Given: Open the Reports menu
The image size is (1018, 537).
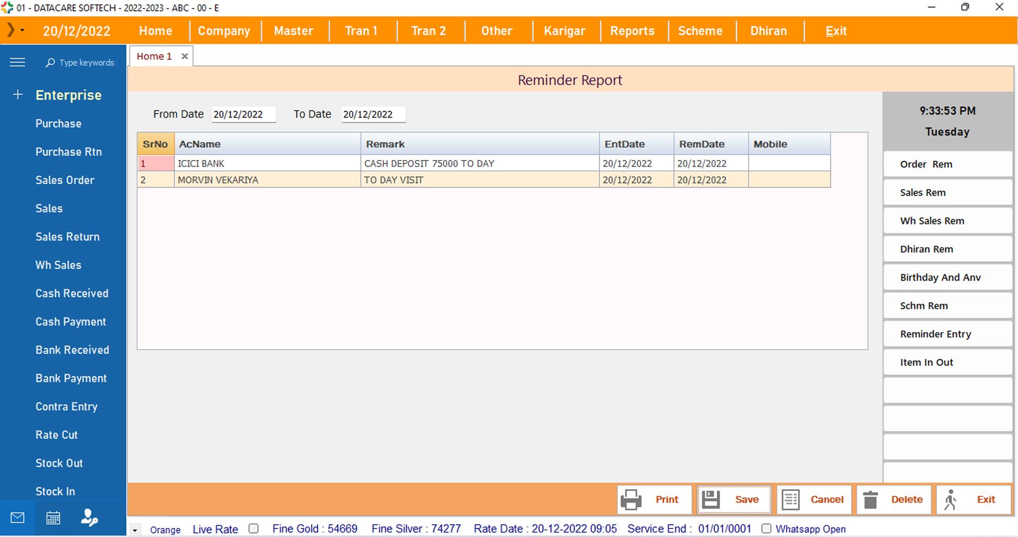Looking at the screenshot, I should [632, 31].
